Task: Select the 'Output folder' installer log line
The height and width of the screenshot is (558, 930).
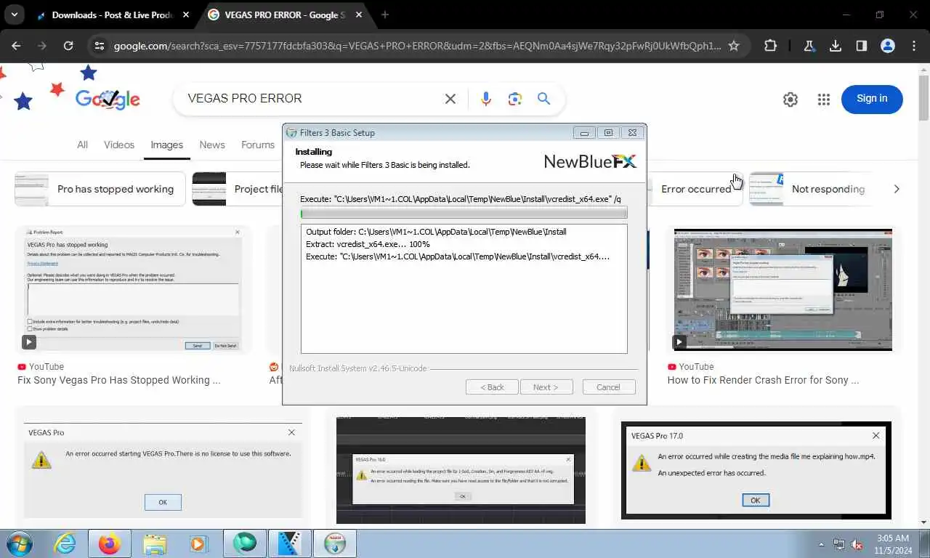Action: click(x=436, y=232)
